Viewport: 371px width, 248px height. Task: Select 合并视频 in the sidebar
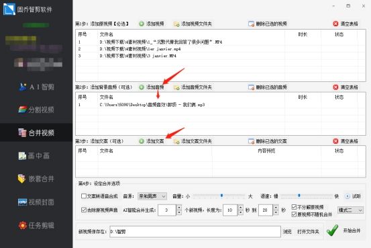point(36,132)
